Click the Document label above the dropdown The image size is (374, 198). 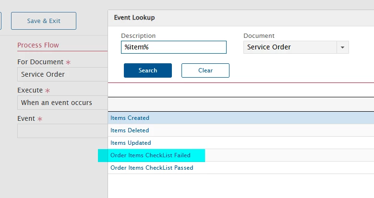coord(259,36)
